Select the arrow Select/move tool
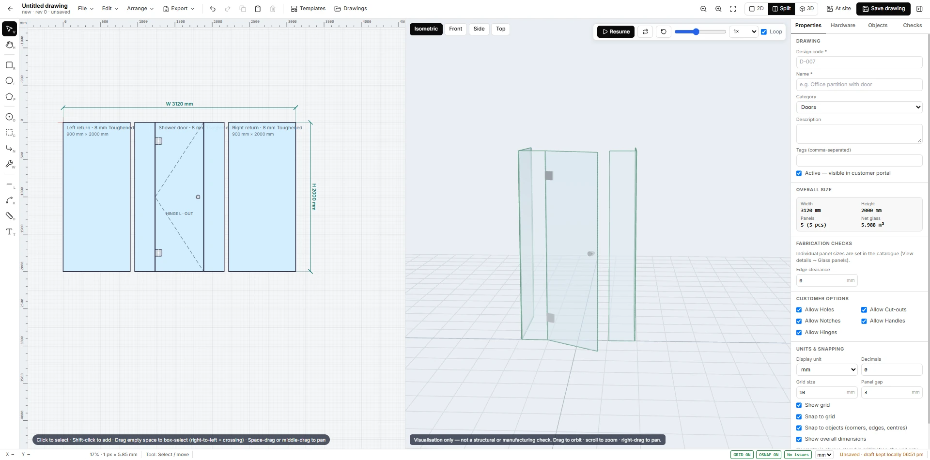Viewport: 930px width, 460px height. coord(9,29)
